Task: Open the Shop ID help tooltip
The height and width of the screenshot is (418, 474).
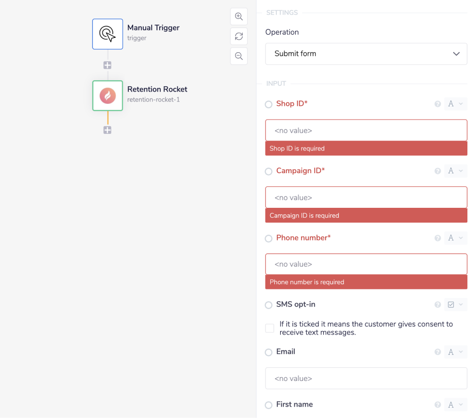Action: coord(437,103)
